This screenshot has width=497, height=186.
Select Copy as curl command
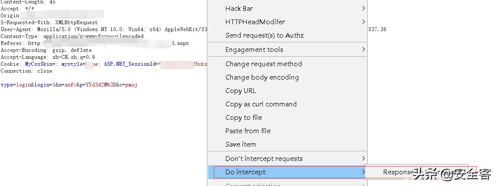pyautogui.click(x=261, y=104)
